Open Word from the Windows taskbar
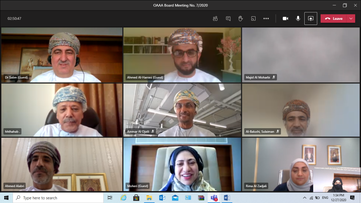Image resolution: width=361 pixels, height=203 pixels. click(x=227, y=198)
